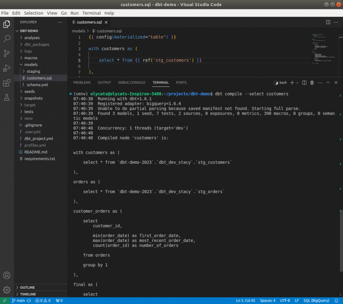Split the terminal panel
Viewport: 343px width, 304px height.
[x=304, y=82]
